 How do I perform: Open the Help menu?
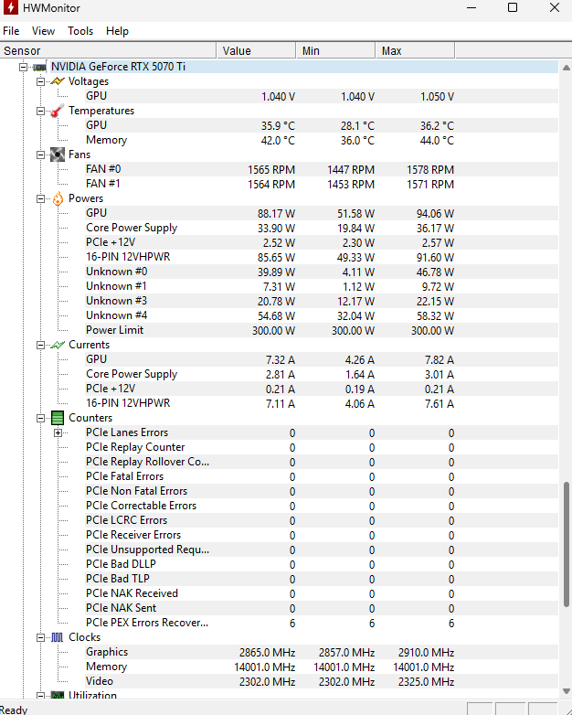pos(117,31)
